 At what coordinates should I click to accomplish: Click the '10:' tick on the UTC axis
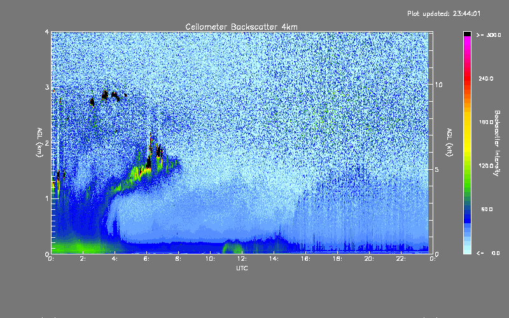tap(210, 259)
